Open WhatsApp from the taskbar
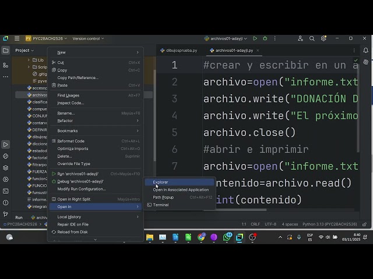This screenshot has width=373, height=279. point(227,237)
